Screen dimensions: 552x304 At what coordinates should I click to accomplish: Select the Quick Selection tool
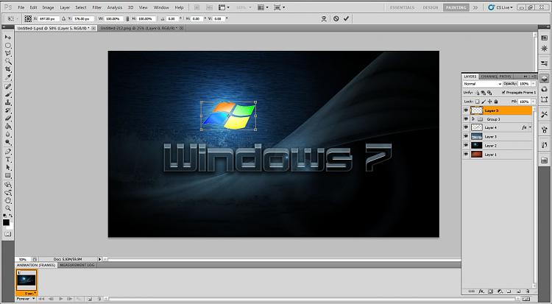[8, 61]
